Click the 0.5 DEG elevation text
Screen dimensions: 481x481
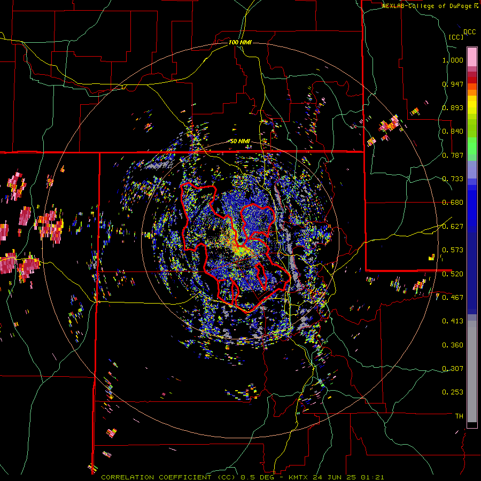pyautogui.click(x=259, y=477)
